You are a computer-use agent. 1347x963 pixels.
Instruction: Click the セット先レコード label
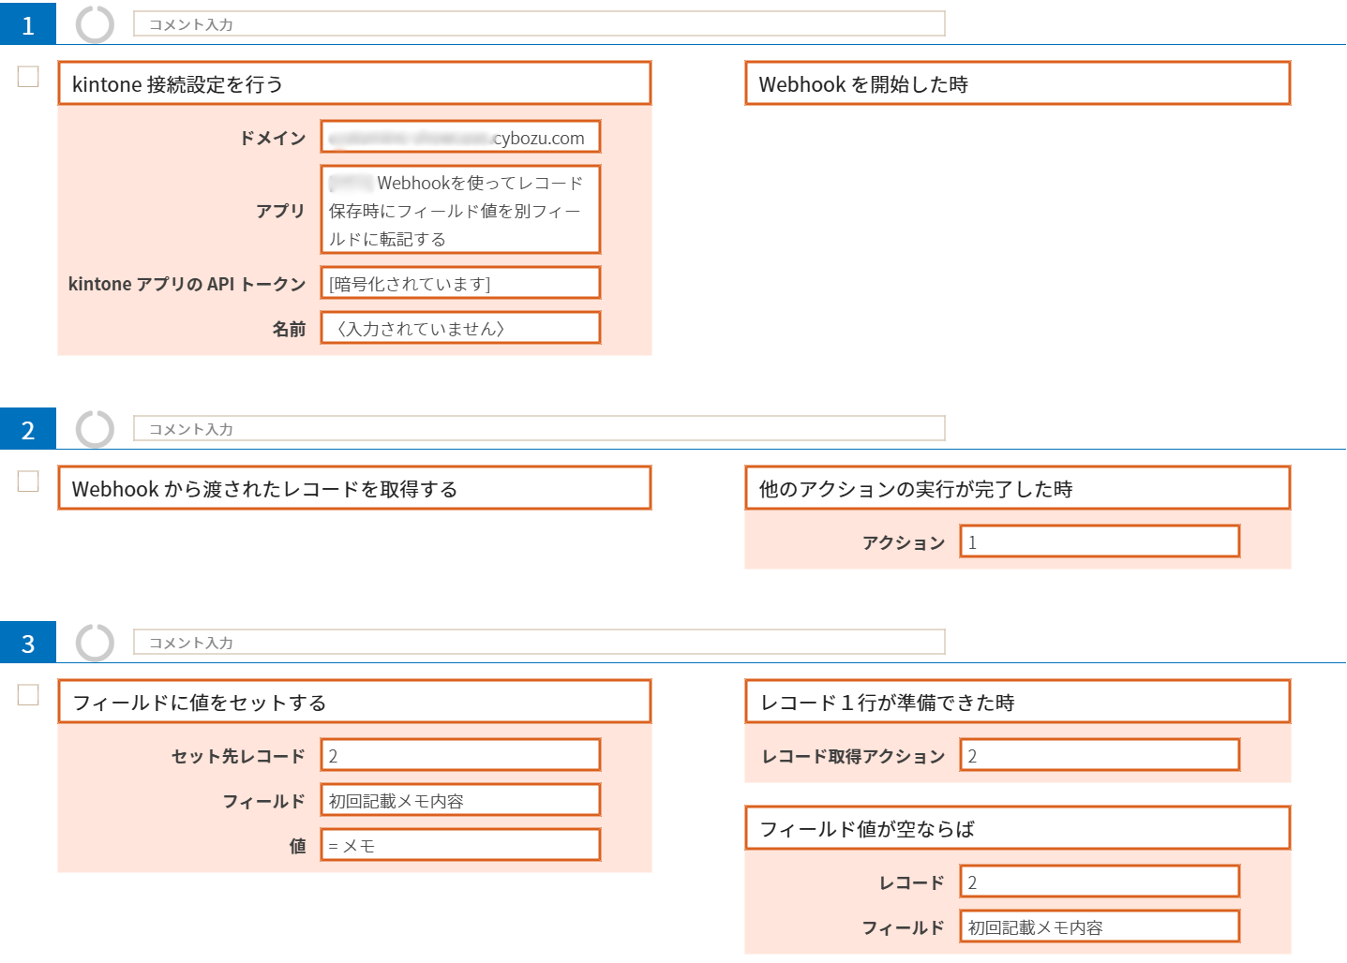point(238,756)
